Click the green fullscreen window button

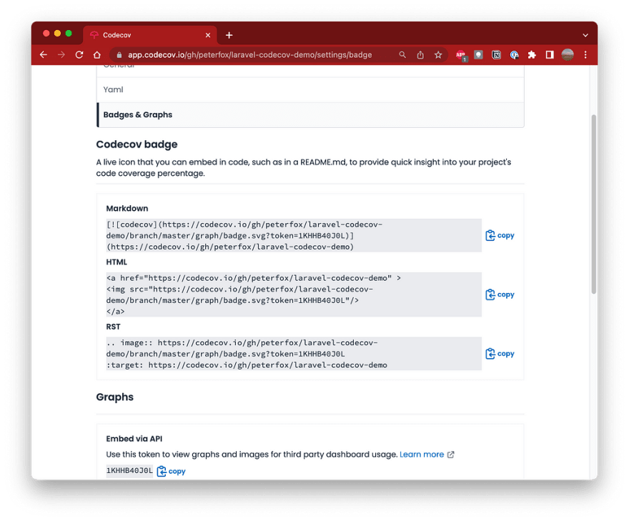69,34
